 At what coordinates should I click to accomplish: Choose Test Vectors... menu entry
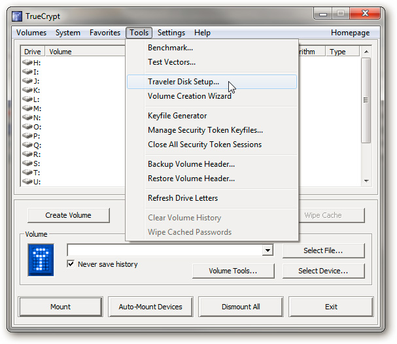point(212,62)
